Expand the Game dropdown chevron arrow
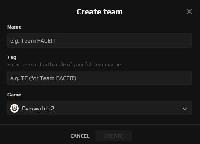 click(185, 109)
